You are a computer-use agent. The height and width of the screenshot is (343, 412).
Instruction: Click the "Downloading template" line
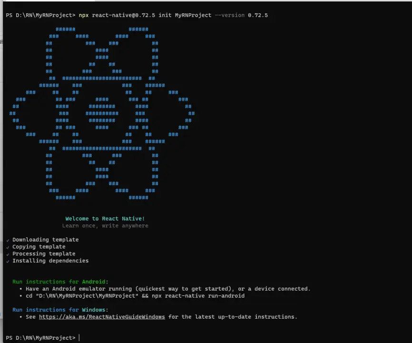click(42, 240)
